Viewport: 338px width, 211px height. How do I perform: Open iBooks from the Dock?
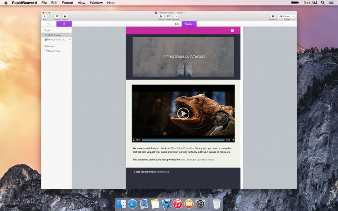point(189,204)
